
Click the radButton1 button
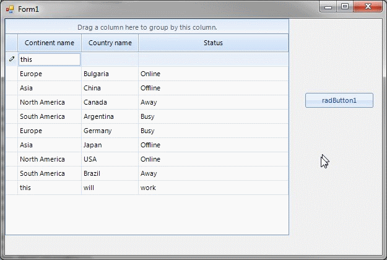(x=339, y=100)
